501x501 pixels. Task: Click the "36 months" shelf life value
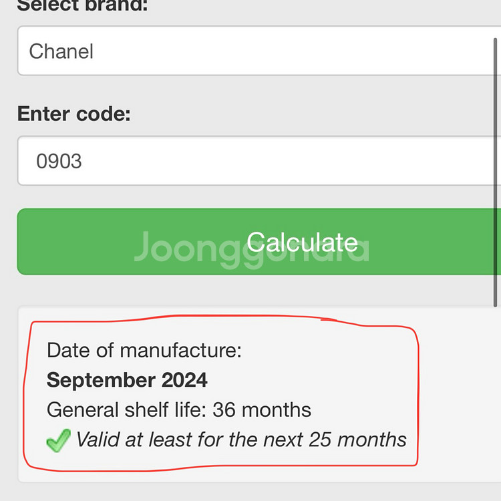pyautogui.click(x=262, y=409)
